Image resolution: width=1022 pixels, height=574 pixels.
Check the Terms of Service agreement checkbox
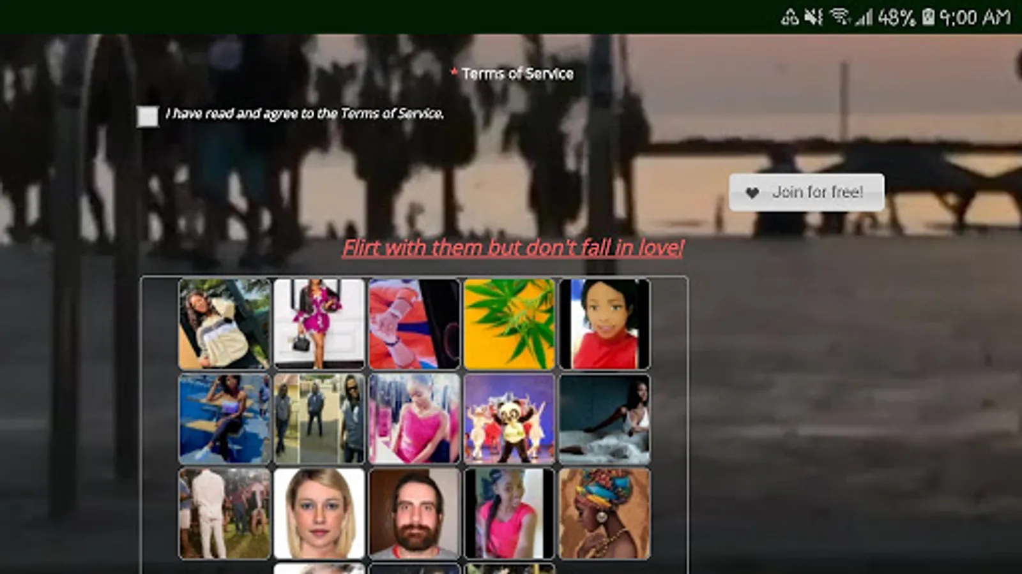(148, 116)
